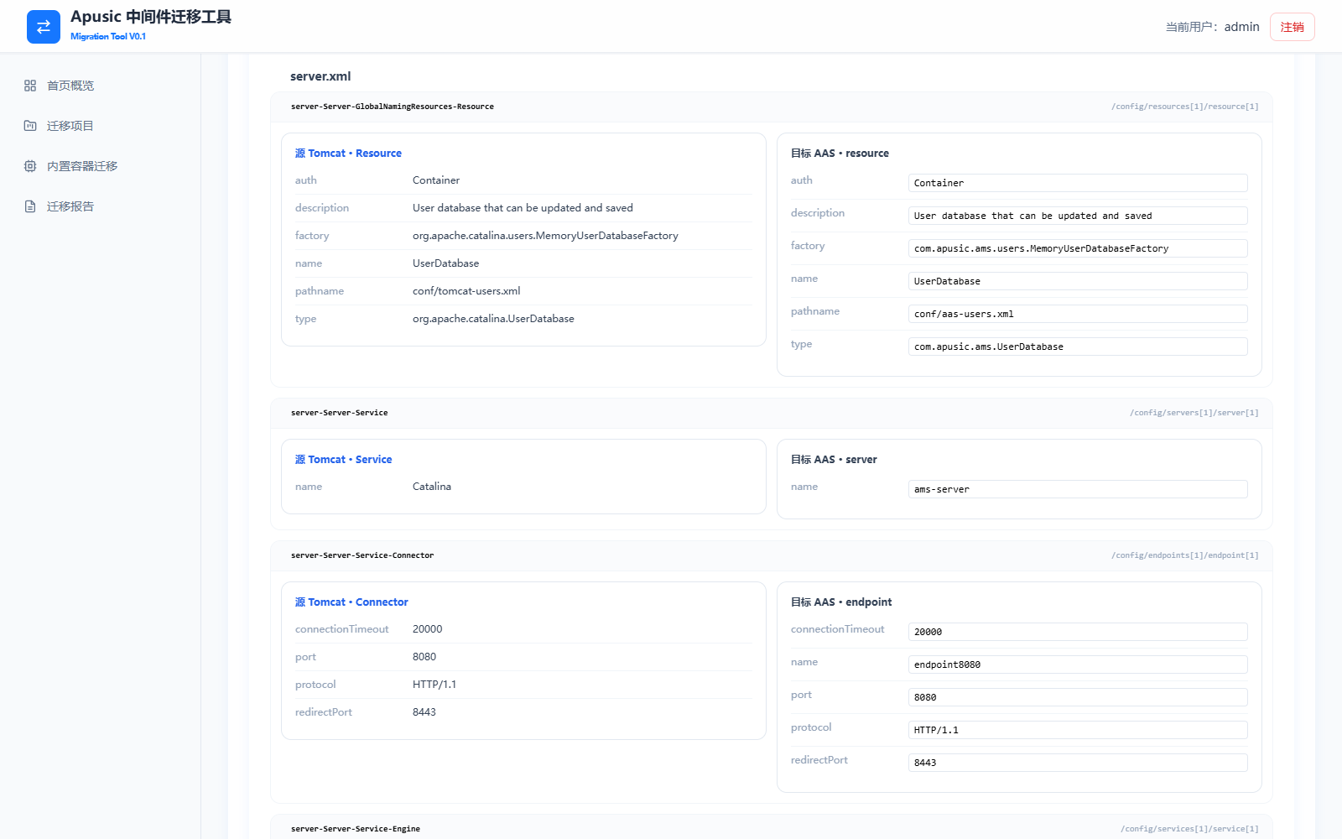Image resolution: width=1342 pixels, height=839 pixels.
Task: Click the Apusic migration tool logo icon
Action: click(44, 27)
